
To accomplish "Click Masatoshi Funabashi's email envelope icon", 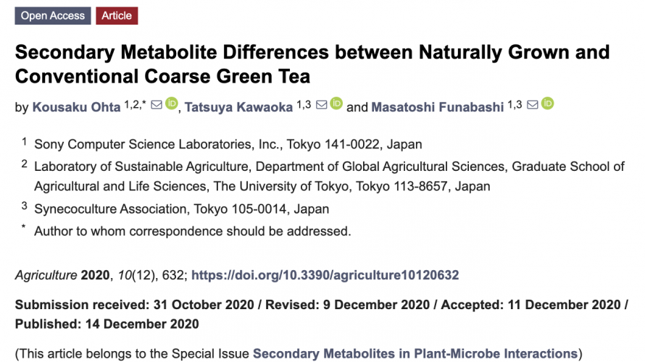I will point(532,105).
